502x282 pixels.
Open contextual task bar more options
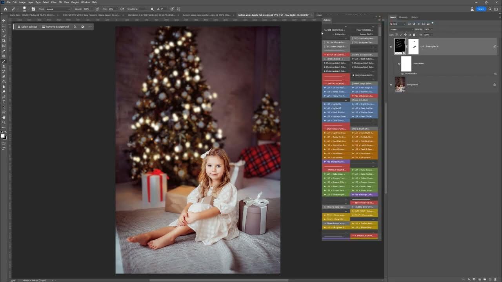[90, 27]
